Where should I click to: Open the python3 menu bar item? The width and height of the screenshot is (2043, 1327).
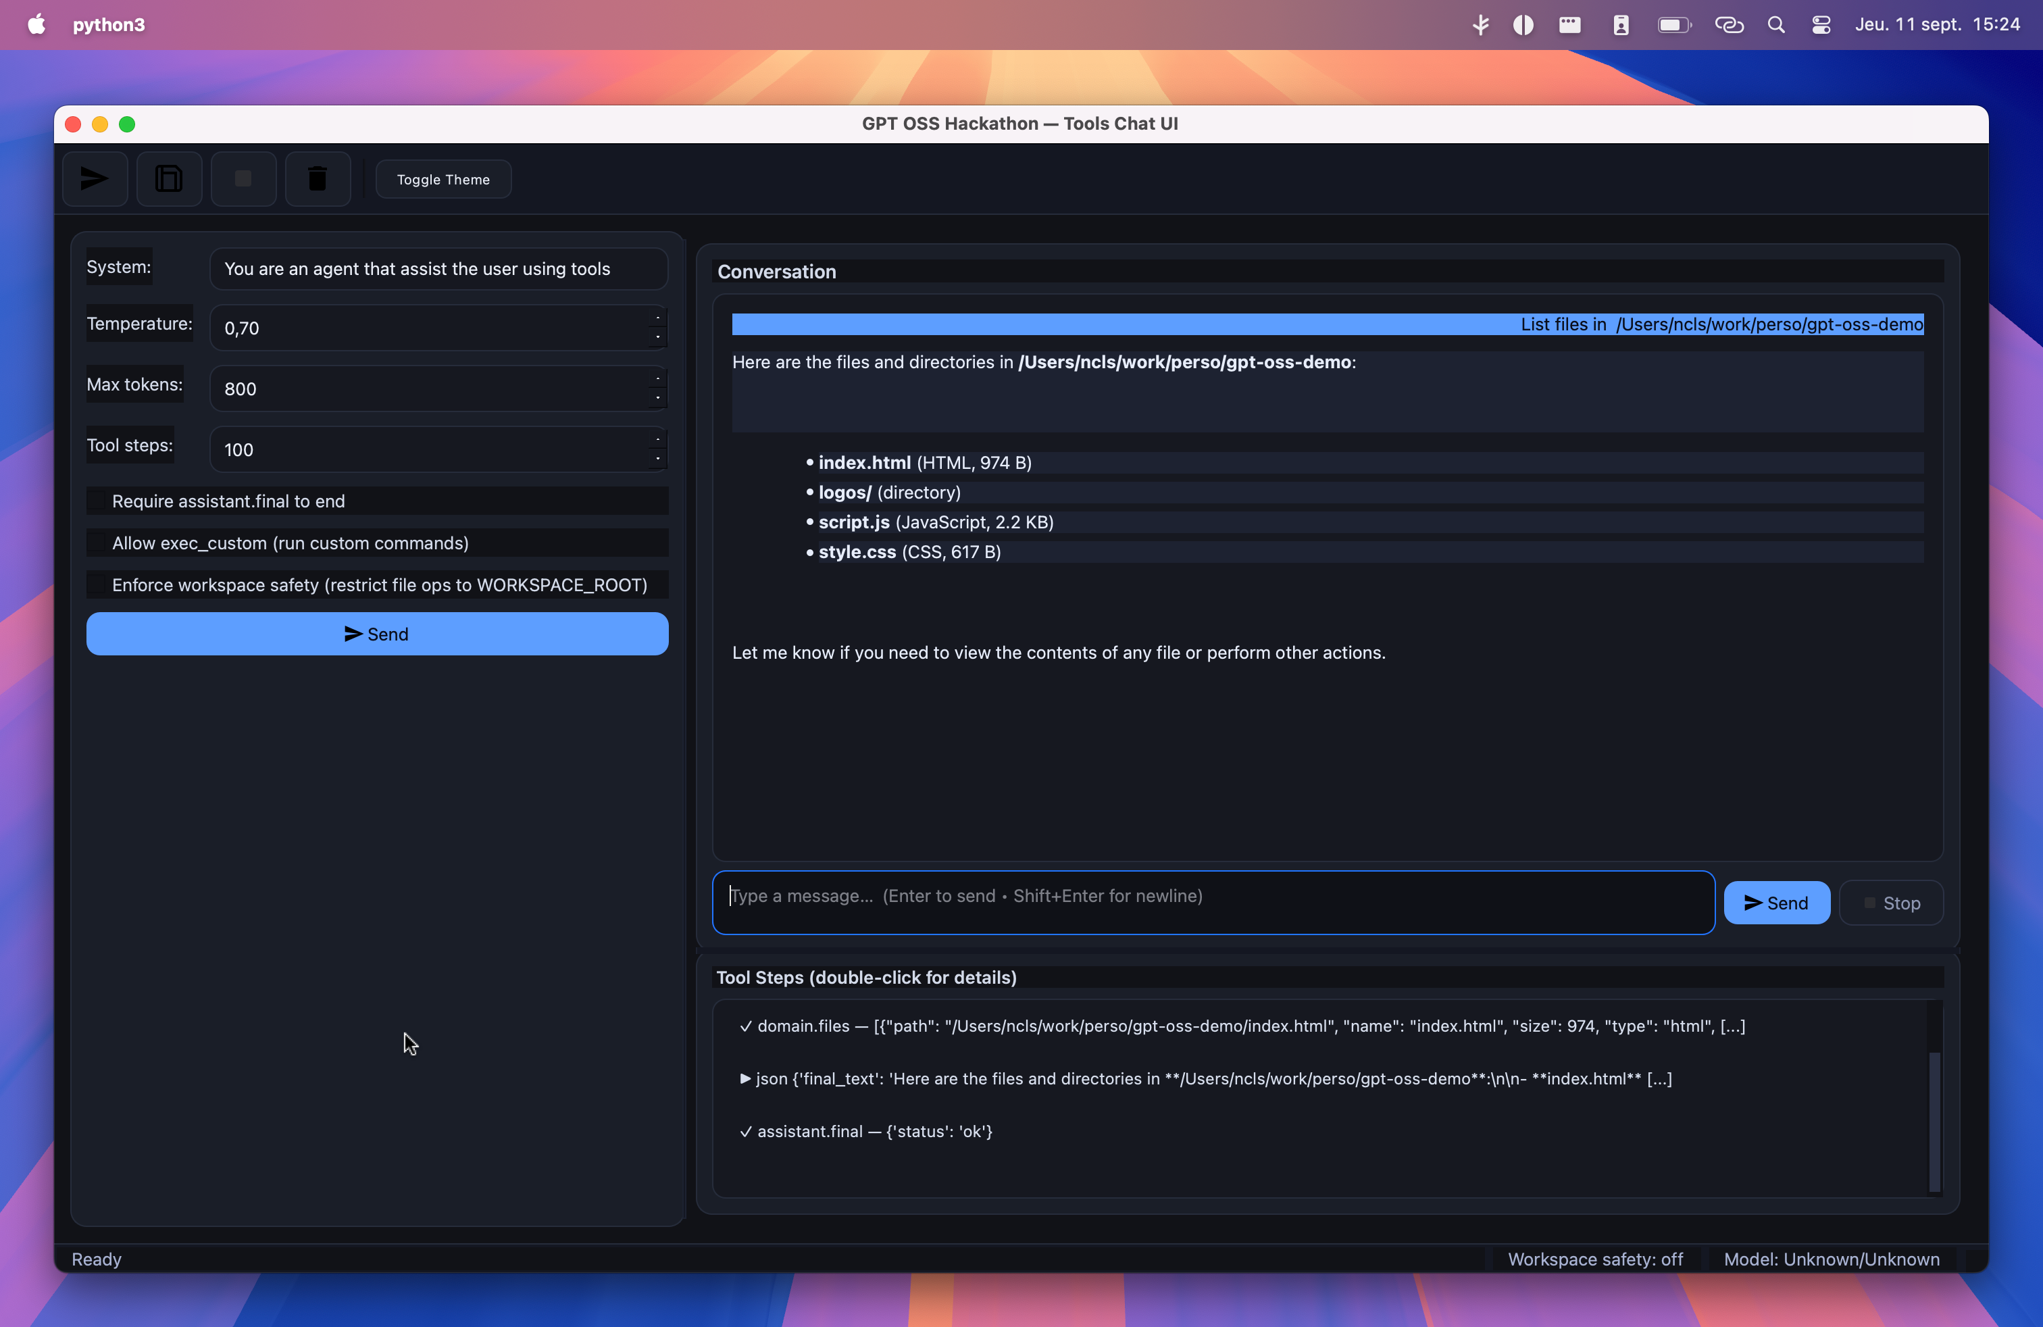coord(109,24)
